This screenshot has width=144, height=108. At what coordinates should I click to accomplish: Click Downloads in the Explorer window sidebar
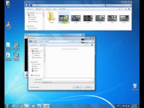pyautogui.click(x=33, y=17)
